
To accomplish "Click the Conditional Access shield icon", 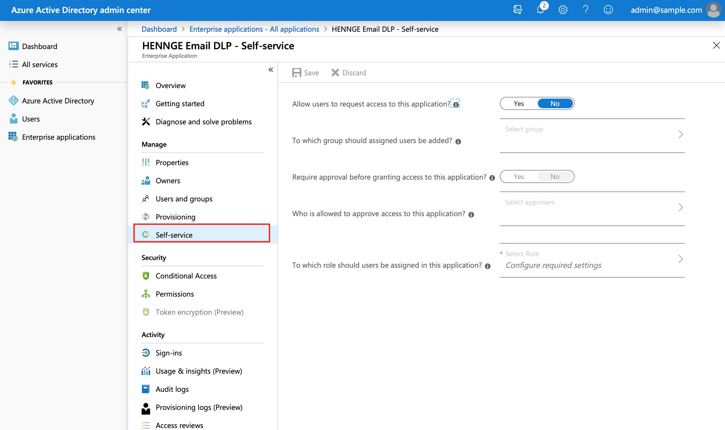I will tap(146, 276).
